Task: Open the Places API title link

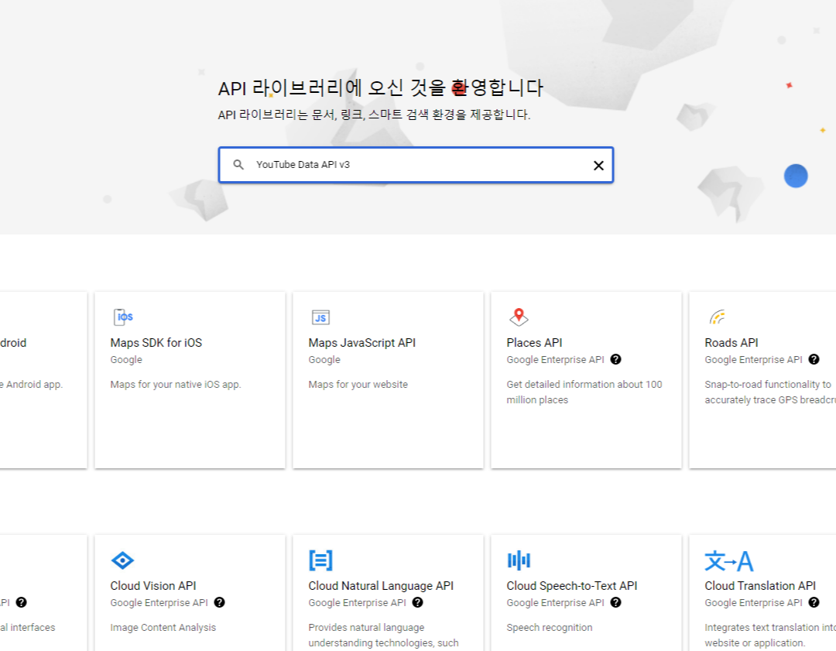Action: point(534,343)
